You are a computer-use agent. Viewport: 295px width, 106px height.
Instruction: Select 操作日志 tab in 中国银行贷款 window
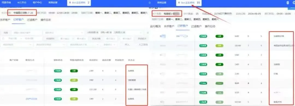(x=46, y=20)
